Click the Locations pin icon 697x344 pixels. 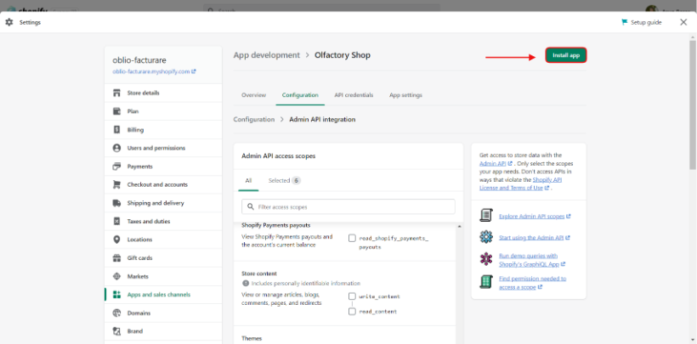click(117, 240)
